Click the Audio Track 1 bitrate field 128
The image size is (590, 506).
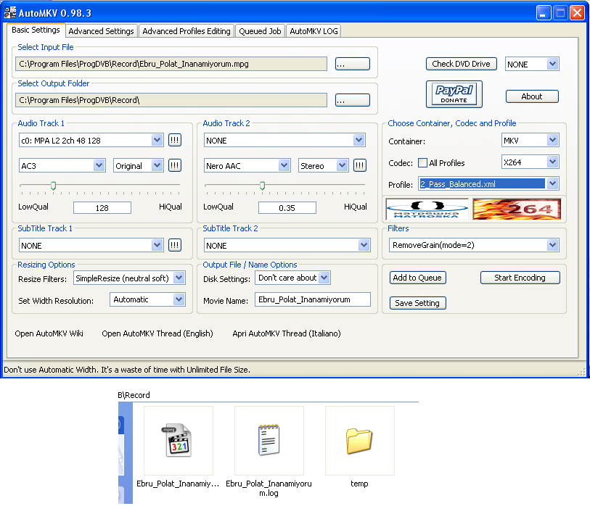pyautogui.click(x=102, y=208)
